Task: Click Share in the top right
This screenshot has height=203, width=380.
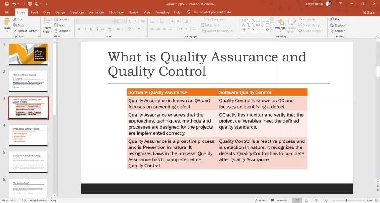Action: point(368,12)
